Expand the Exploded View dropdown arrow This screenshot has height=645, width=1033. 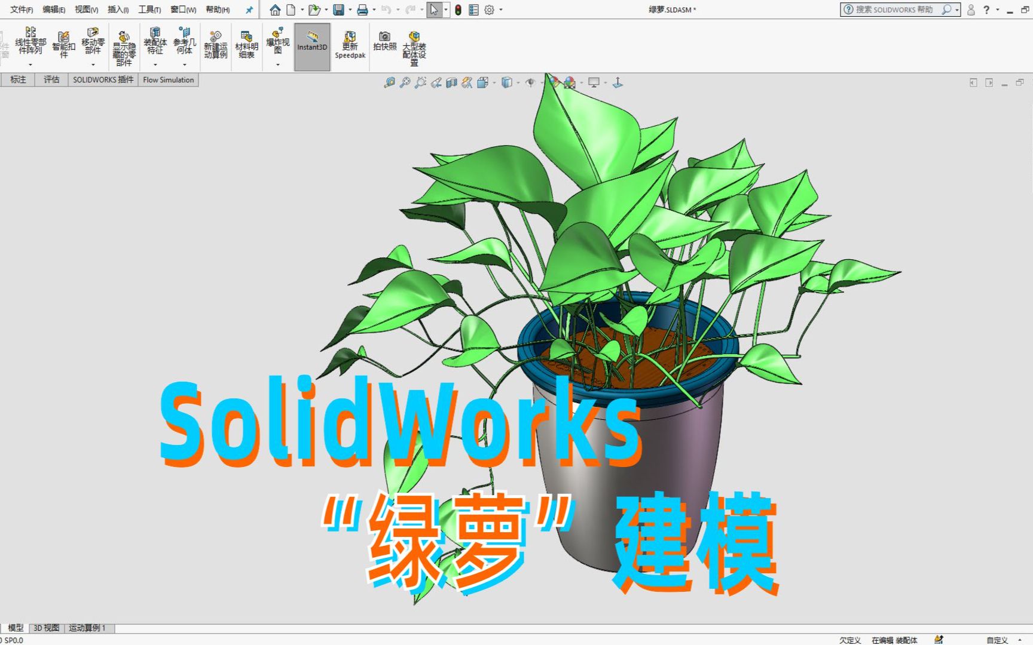[x=277, y=64]
